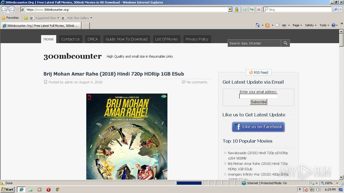Open the Contact Us navigation tab
This screenshot has height=193, width=344.
tap(70, 39)
